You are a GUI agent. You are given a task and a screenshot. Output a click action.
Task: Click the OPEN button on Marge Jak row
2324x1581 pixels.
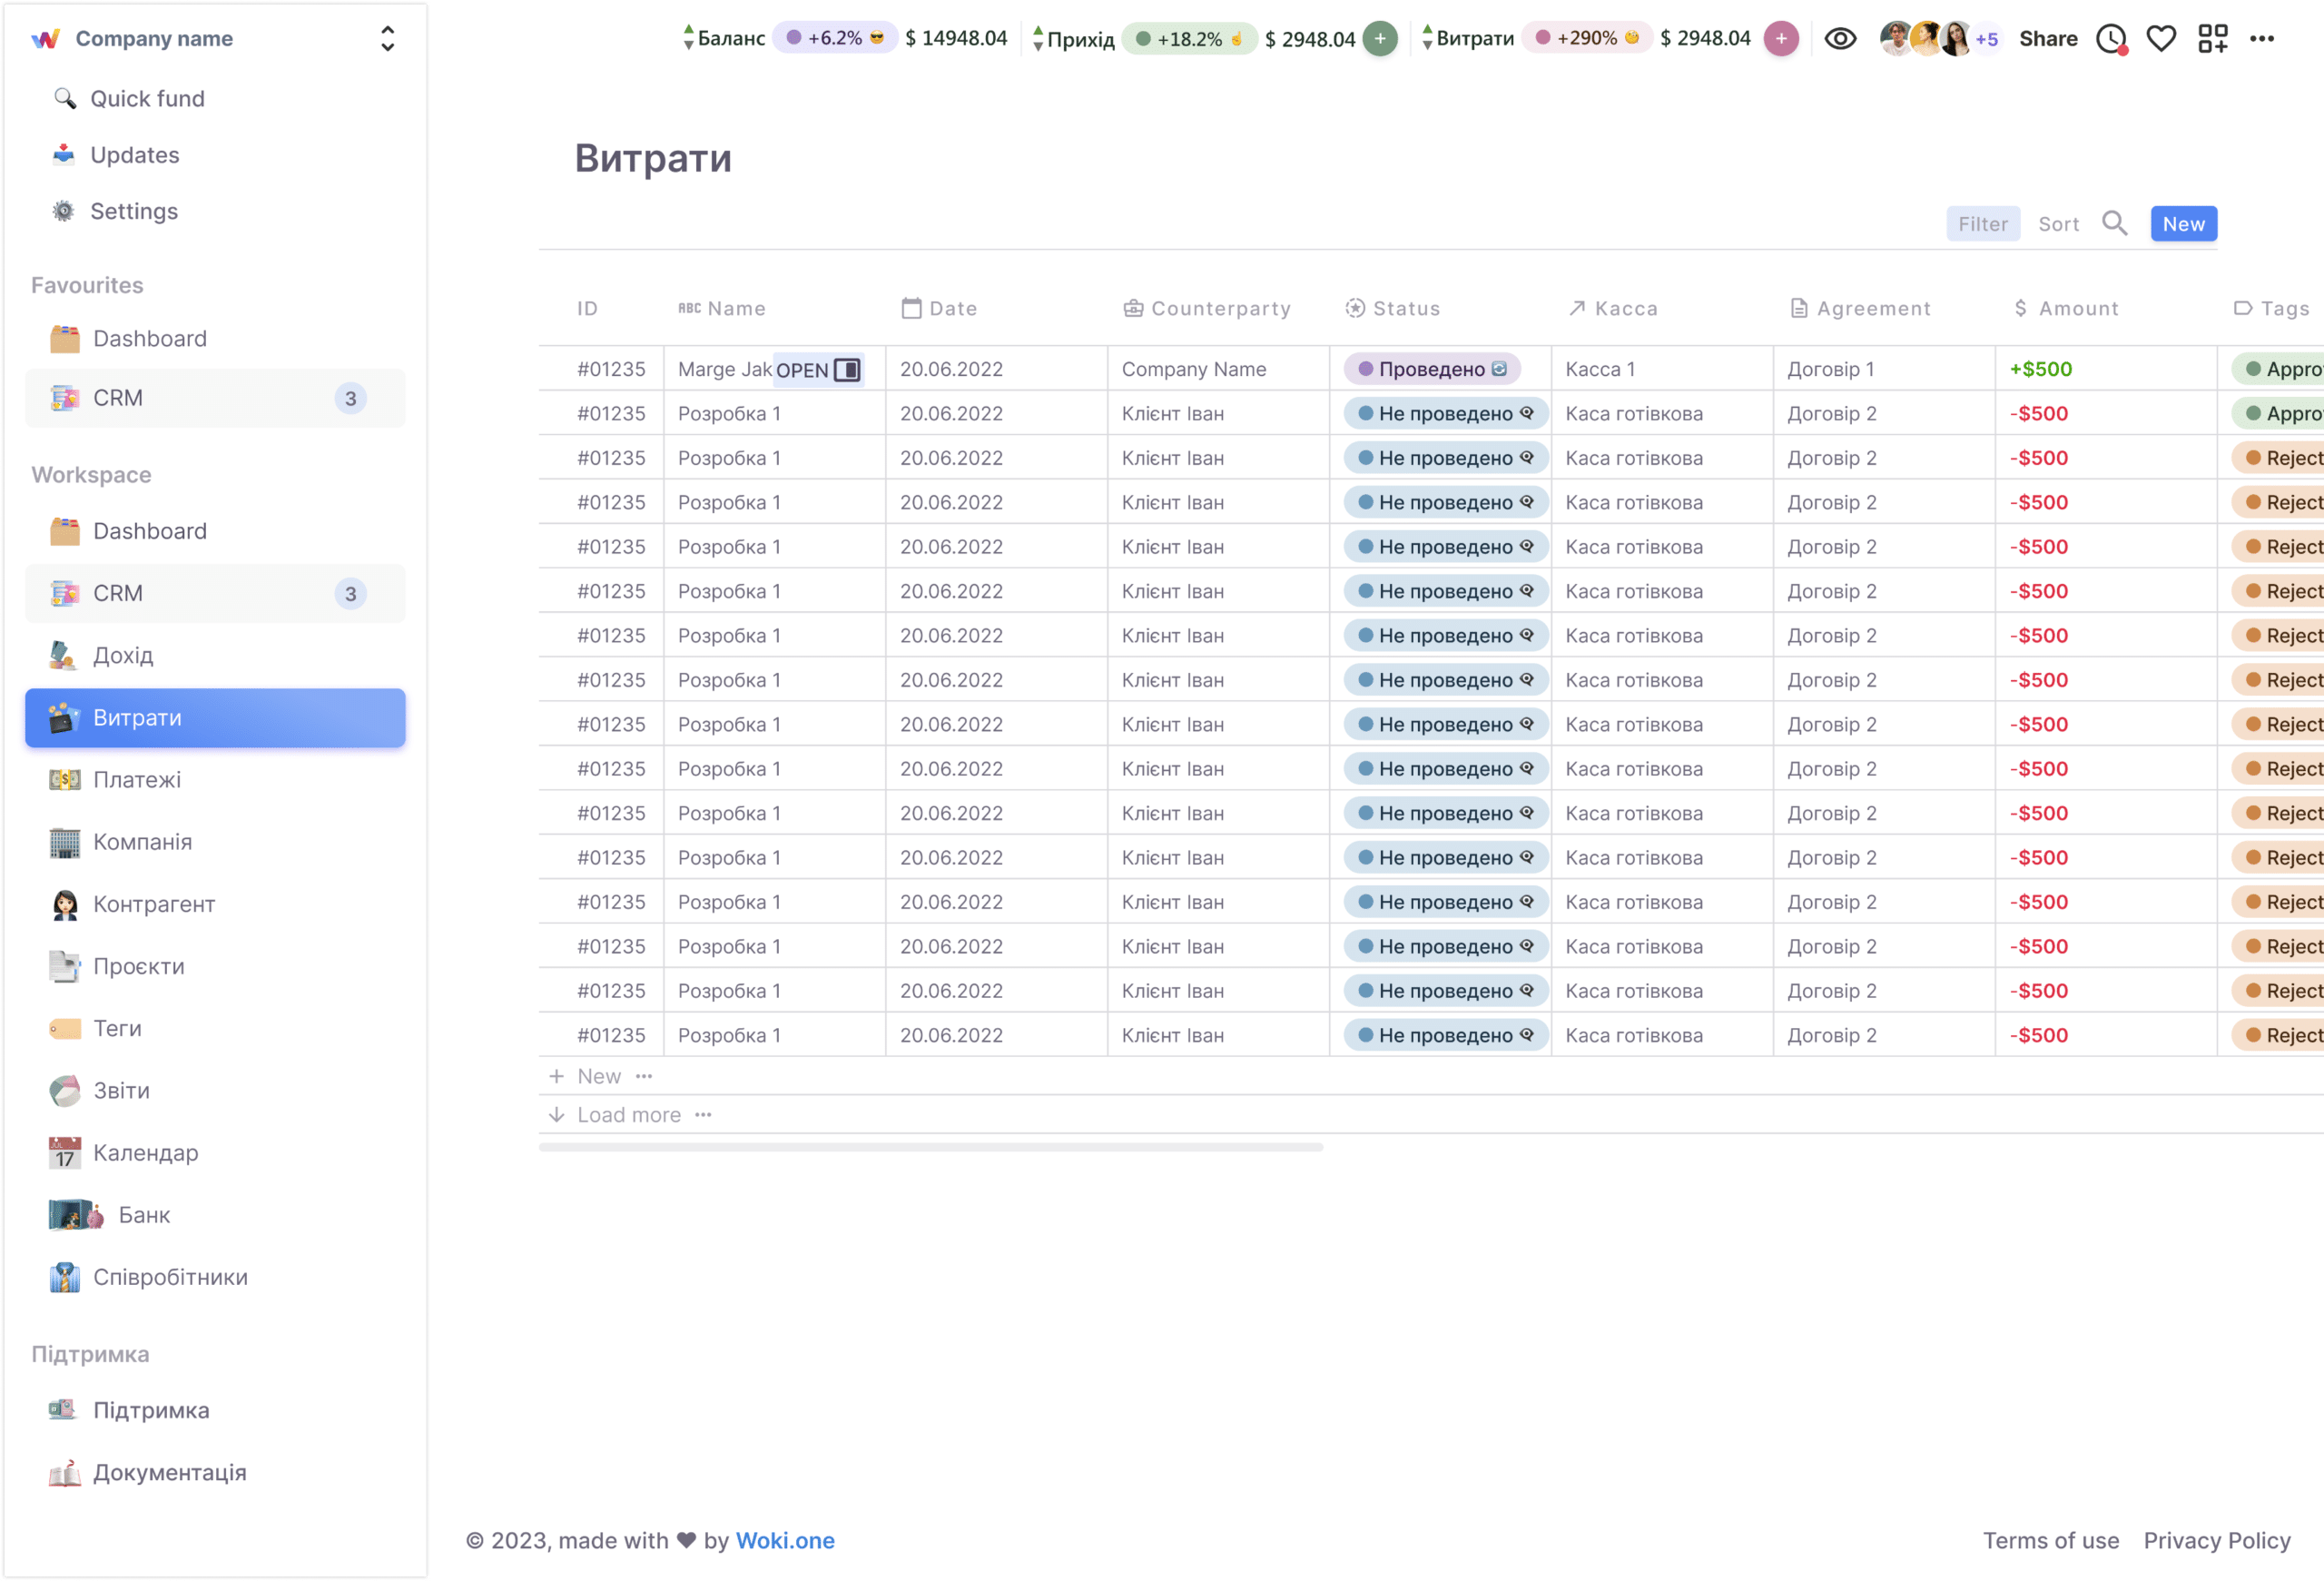818,370
